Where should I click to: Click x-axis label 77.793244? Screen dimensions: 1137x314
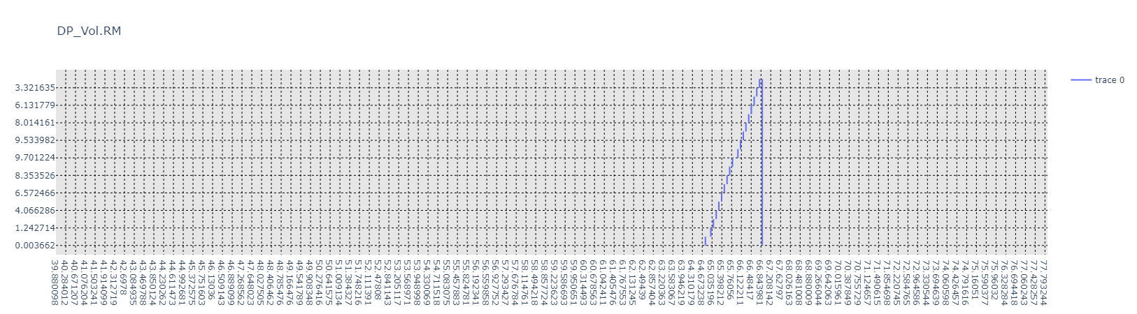(x=1044, y=283)
